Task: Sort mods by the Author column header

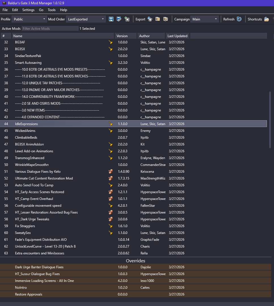Action: (x=151, y=36)
